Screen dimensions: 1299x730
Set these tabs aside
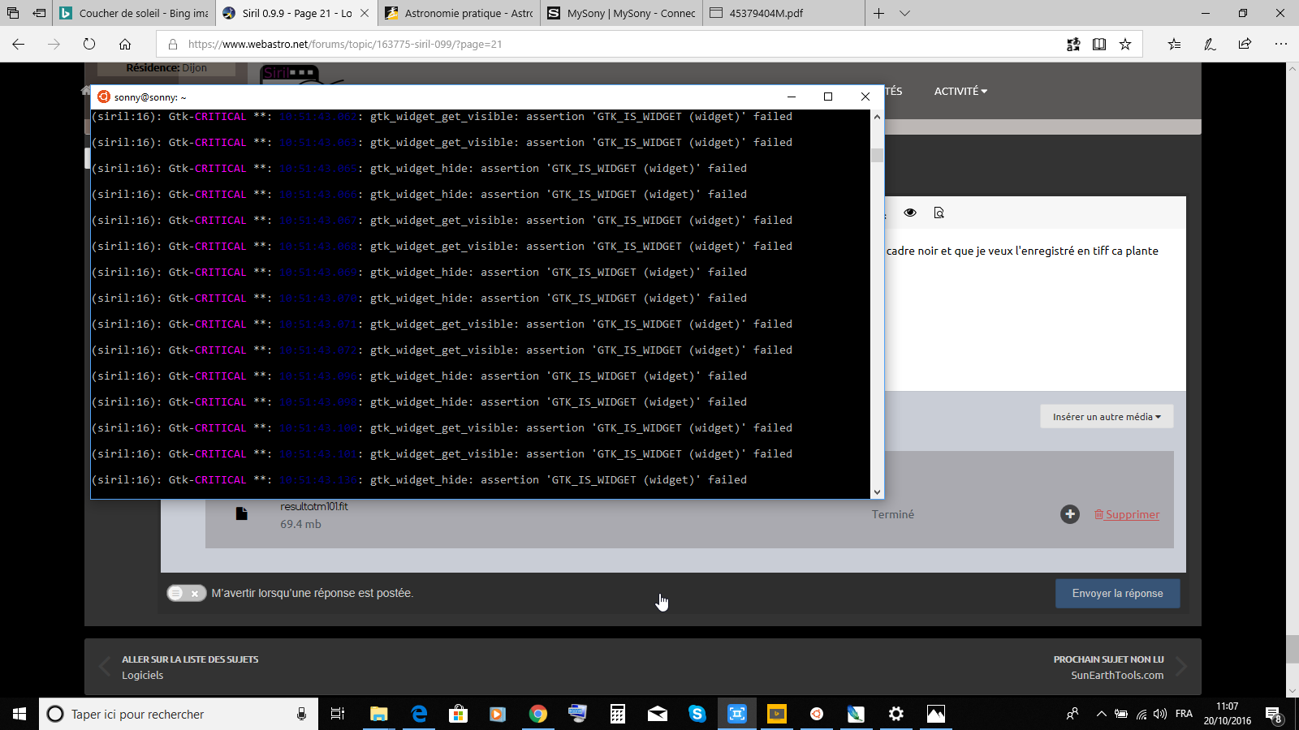pyautogui.click(x=39, y=13)
